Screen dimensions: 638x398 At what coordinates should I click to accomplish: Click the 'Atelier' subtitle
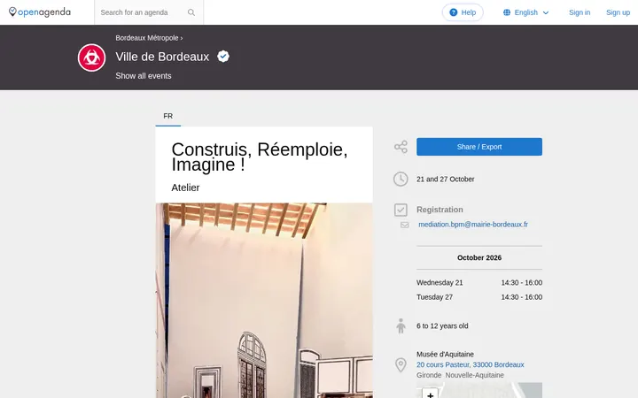(x=185, y=188)
